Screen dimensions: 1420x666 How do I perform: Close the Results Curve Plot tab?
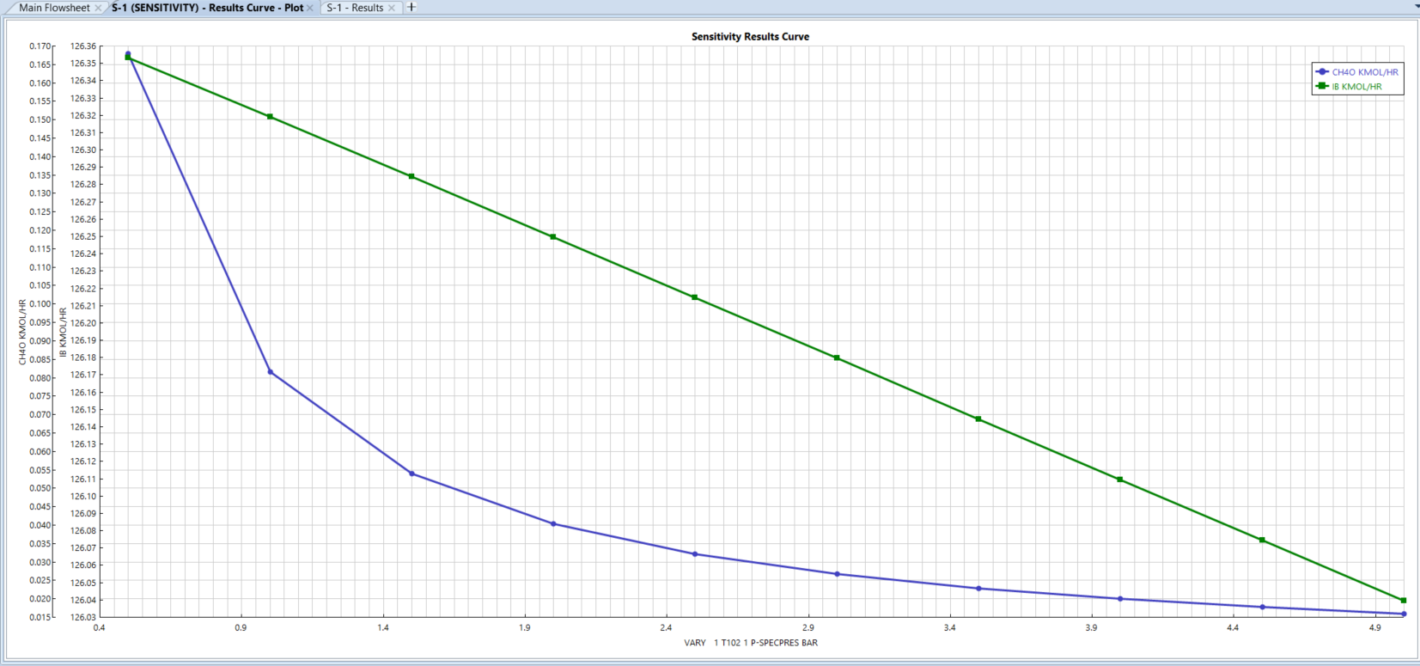click(x=310, y=8)
